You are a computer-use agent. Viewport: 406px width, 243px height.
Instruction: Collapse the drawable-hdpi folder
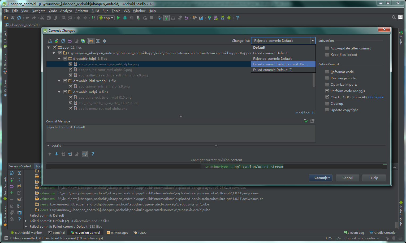pyautogui.click(x=59, y=59)
